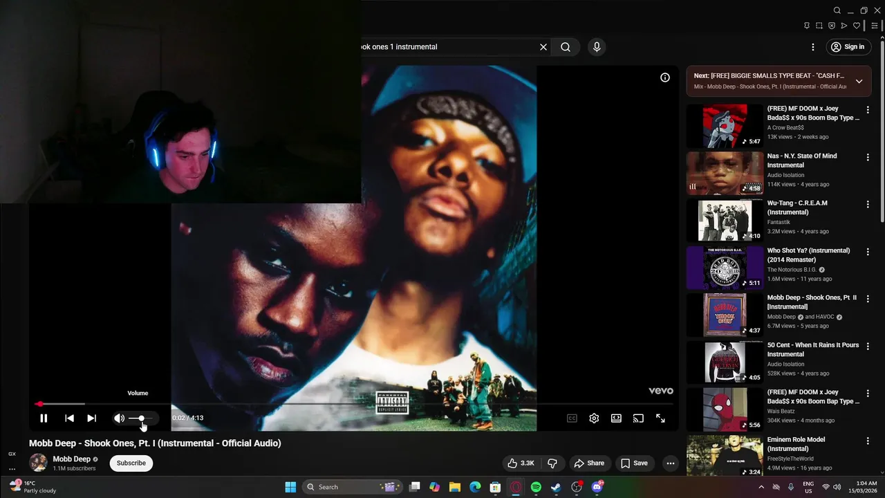Enter fullscreen mode
Viewport: 885px width, 498px height.
click(x=660, y=418)
